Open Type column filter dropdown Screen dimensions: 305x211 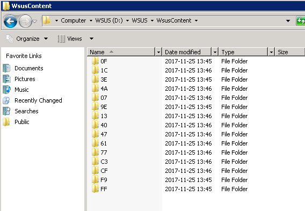tap(271, 52)
